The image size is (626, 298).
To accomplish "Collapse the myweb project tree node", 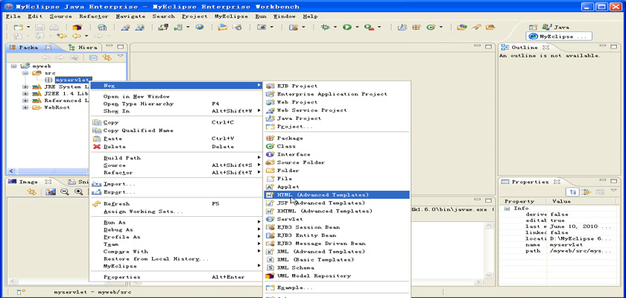I will 14,66.
